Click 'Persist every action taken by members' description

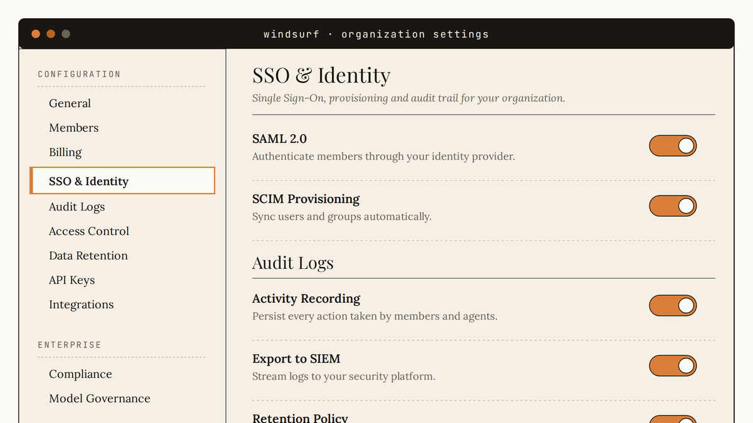click(375, 316)
